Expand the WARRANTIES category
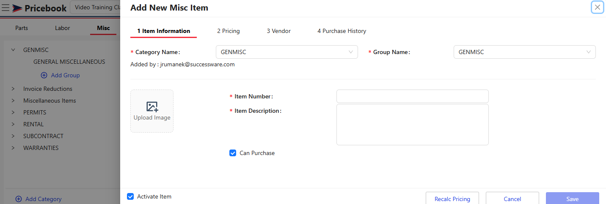This screenshot has width=606, height=204. click(x=13, y=148)
